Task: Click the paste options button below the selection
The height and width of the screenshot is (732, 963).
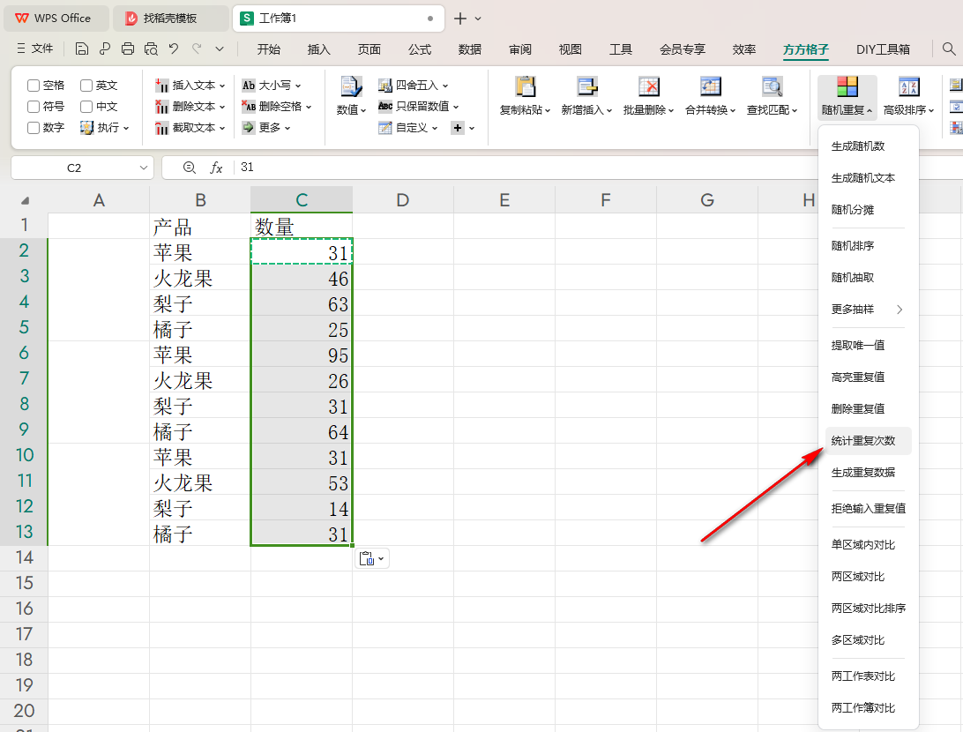Action: [x=371, y=558]
